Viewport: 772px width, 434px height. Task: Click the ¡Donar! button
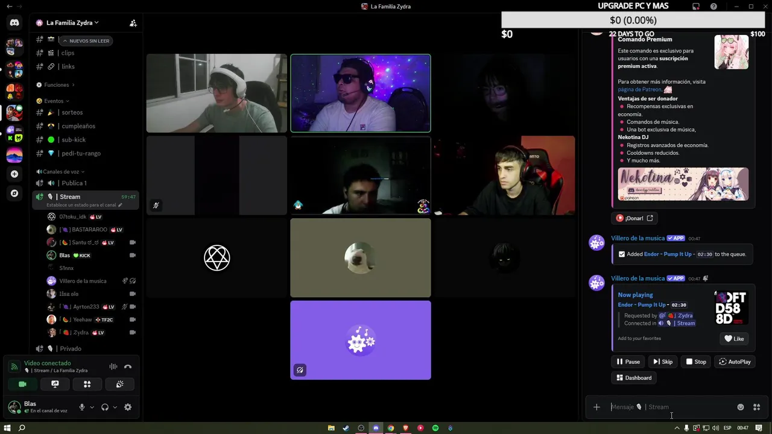tap(634, 218)
